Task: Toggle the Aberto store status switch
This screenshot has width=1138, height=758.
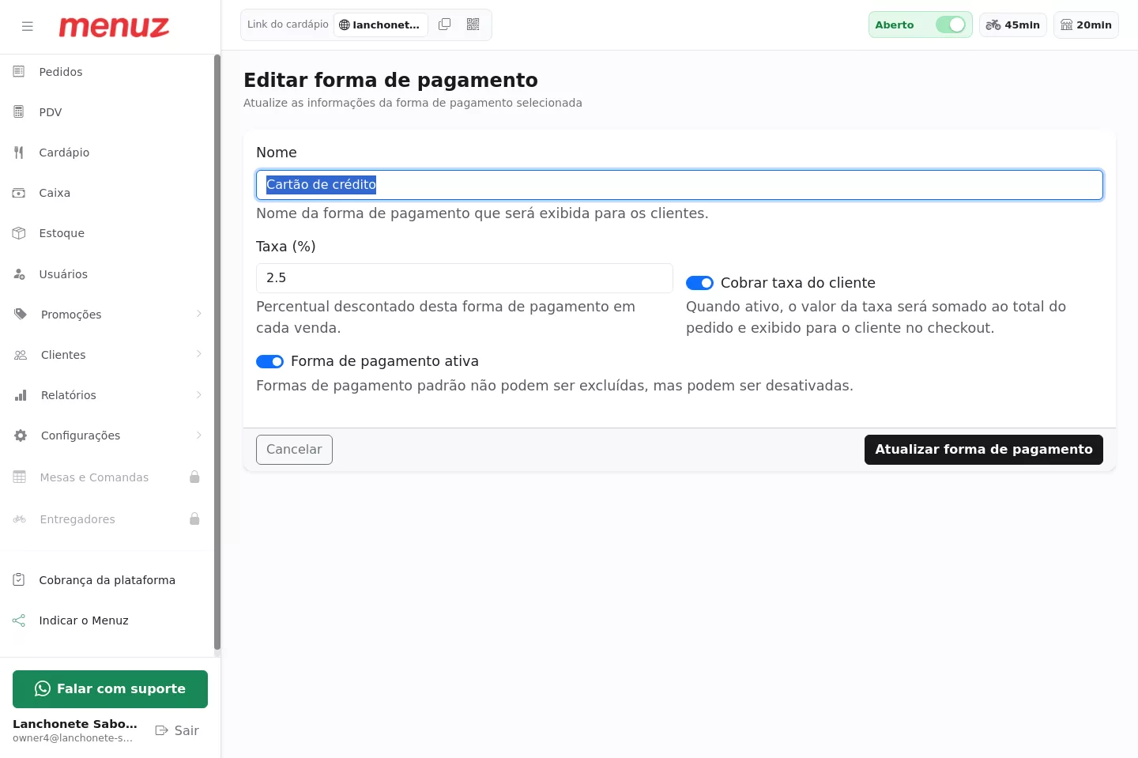Action: (951, 25)
